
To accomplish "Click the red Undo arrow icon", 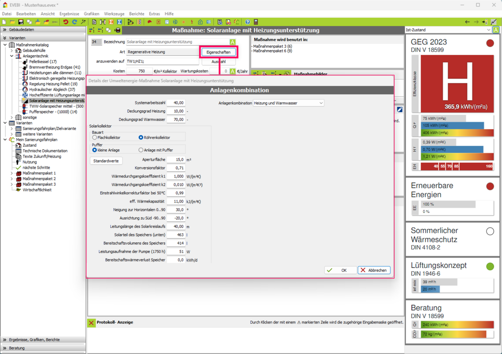I will point(65,22).
